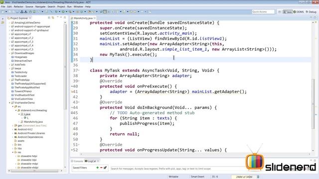Click the Quick Access search field
The height and width of the screenshot is (179, 319).
263,12
